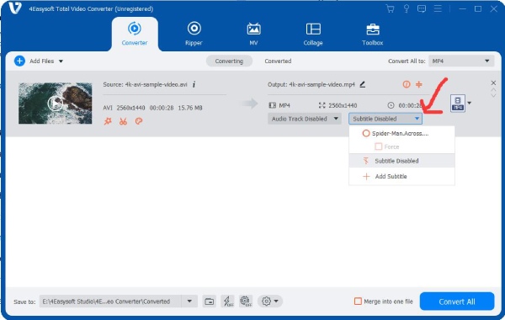Open the Convert All to MP4 dropdown
Viewport: 505px width, 320px height.
pos(461,61)
